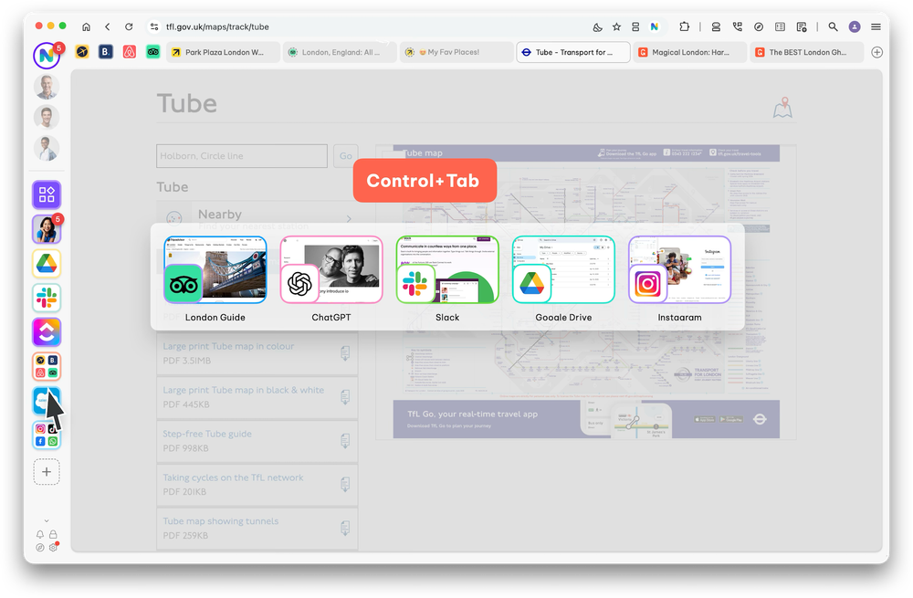Open the ClickUp app in sidebar

tap(47, 332)
